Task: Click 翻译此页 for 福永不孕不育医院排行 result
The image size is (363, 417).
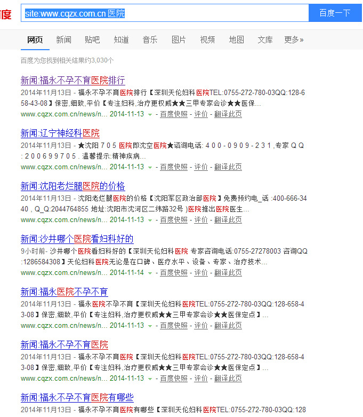Action: pyautogui.click(x=228, y=114)
